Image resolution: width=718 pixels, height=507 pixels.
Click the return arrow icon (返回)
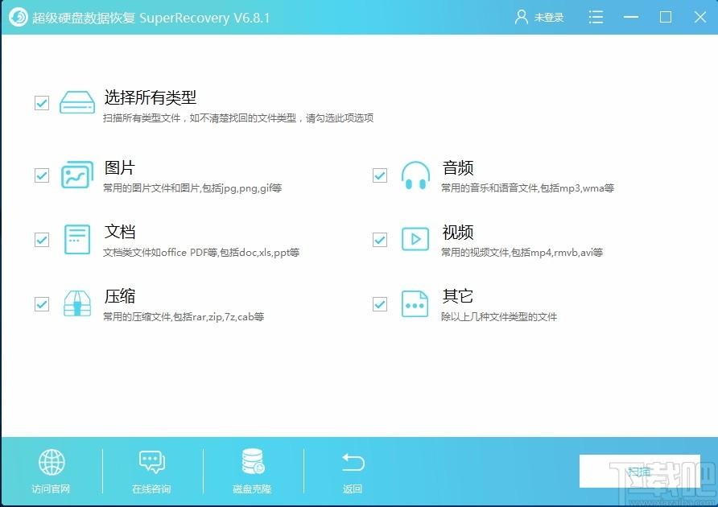pyautogui.click(x=353, y=462)
